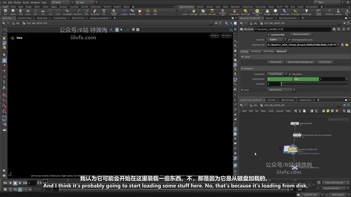Select the Tube shelf tool

click(x=21, y=12)
